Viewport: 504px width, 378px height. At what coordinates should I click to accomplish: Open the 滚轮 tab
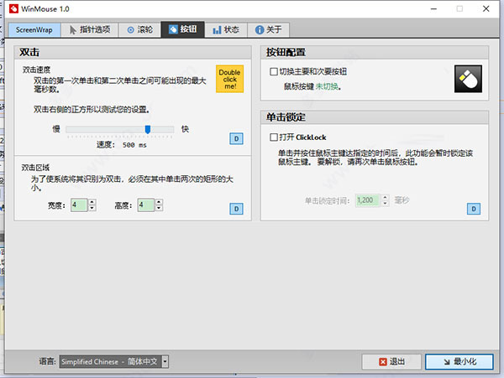click(x=139, y=30)
